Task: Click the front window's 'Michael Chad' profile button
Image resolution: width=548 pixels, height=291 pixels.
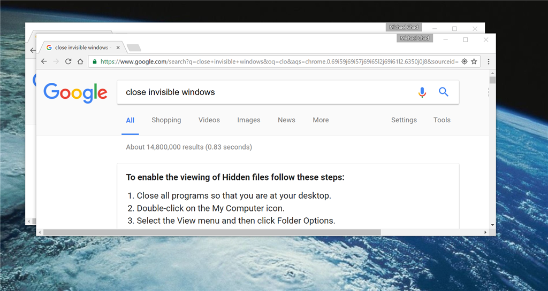Action: coord(415,38)
